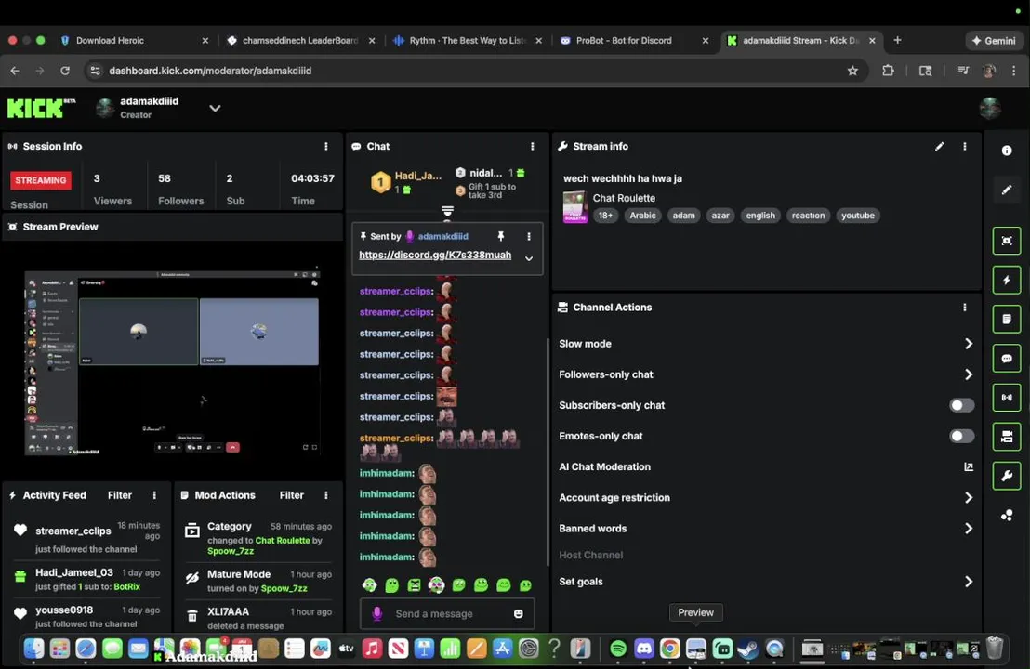Click Chat Roulette category link in Mod Actions
Viewport: 1030px width, 669px height.
(283, 541)
